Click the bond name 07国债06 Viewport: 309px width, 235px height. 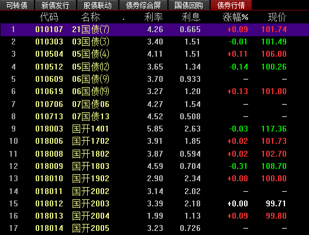91,104
